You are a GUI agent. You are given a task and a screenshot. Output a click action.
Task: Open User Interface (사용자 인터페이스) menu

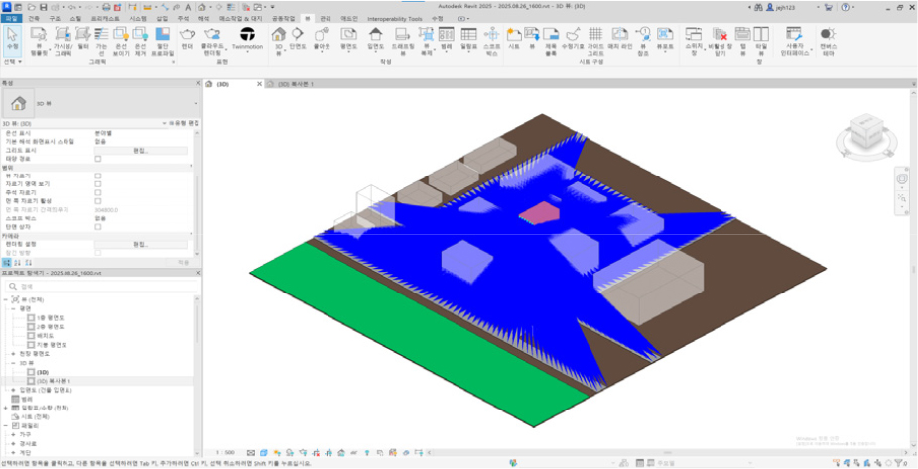point(795,41)
